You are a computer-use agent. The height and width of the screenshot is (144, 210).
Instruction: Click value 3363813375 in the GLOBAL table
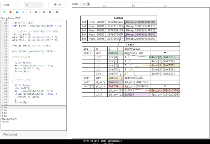pyautogui.click(x=115, y=26)
